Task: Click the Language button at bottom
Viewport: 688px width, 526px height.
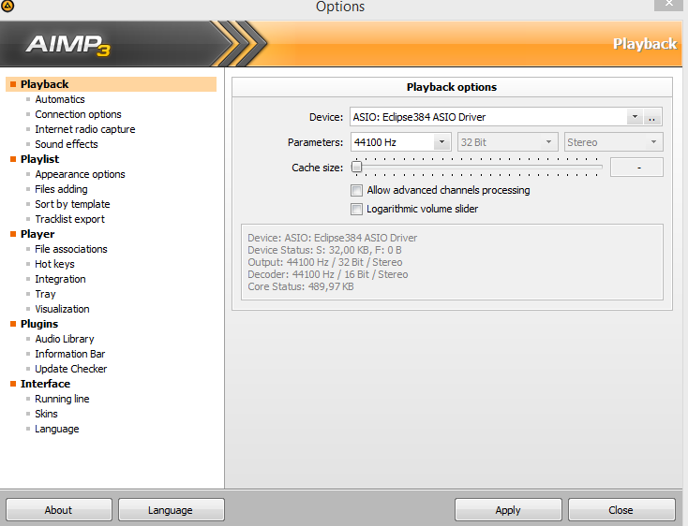Action: [172, 510]
